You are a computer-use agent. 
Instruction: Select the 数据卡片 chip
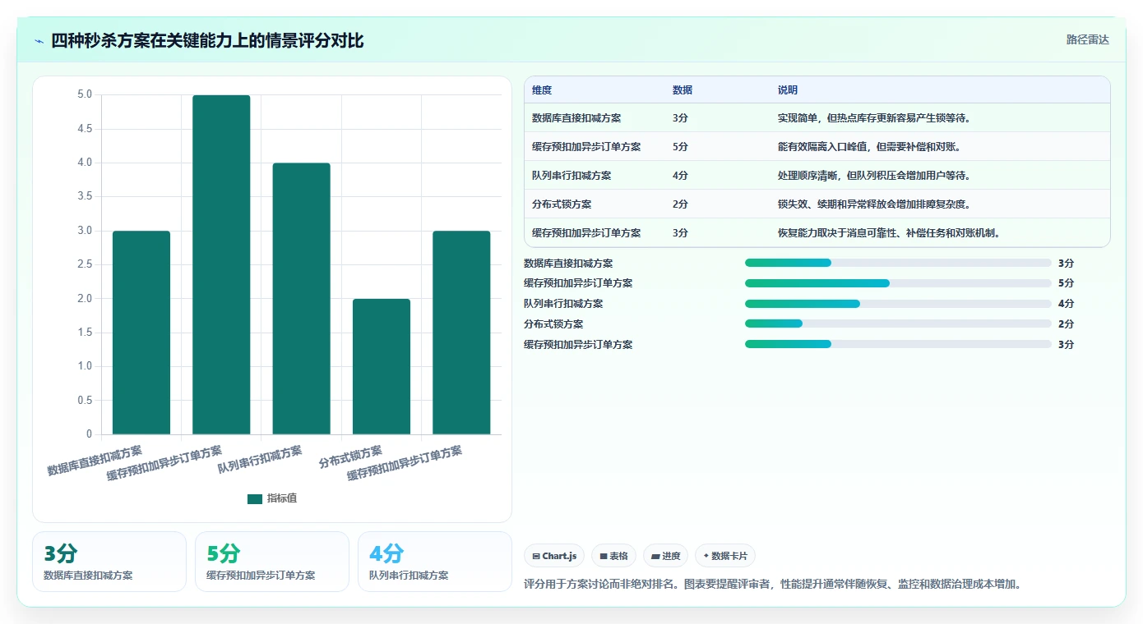coord(725,556)
